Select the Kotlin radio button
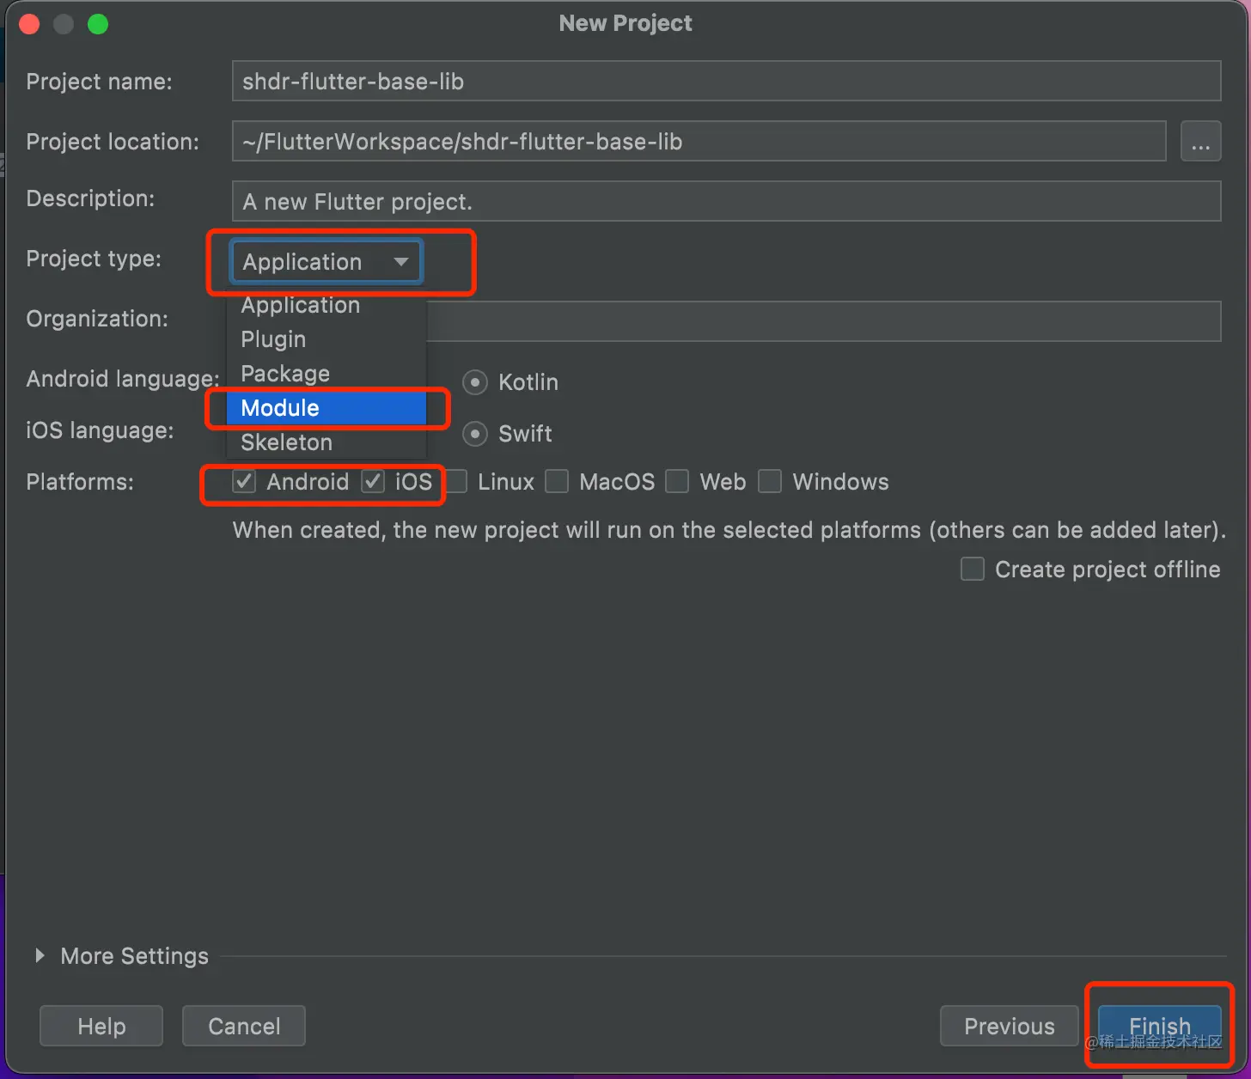 click(475, 382)
